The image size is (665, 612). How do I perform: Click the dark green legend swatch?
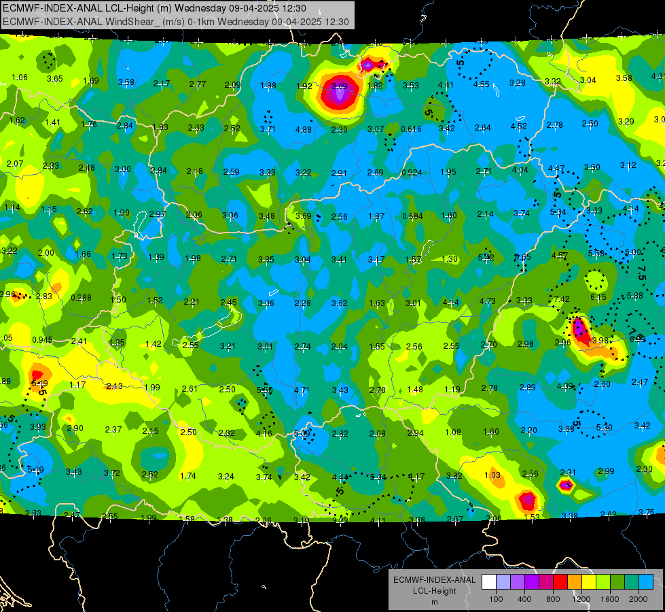(x=617, y=582)
